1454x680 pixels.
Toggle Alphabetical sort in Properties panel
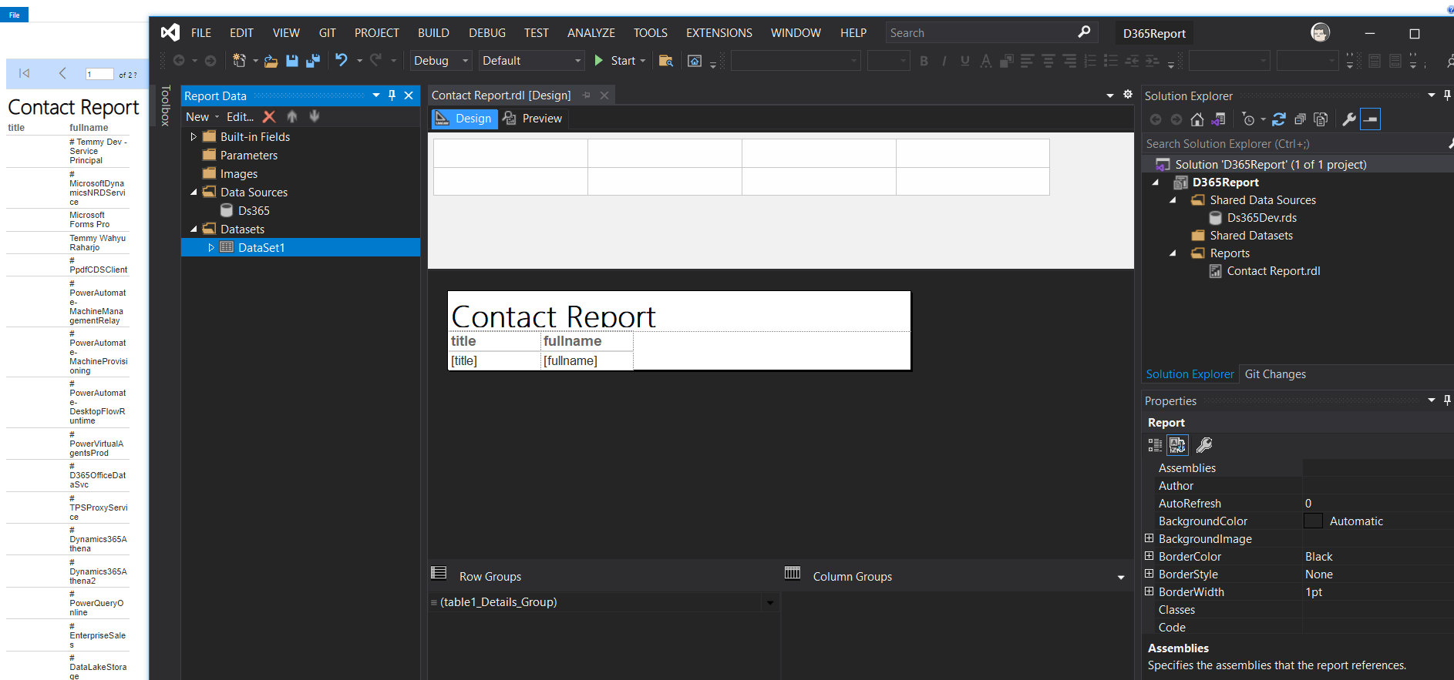[1177, 445]
